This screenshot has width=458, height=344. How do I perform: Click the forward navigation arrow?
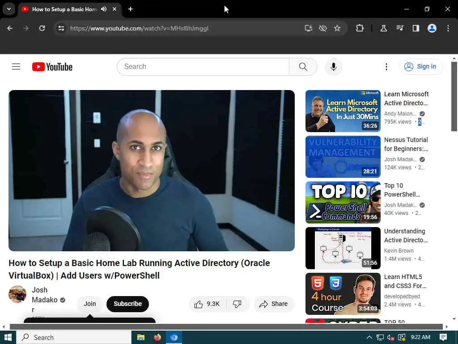[26, 28]
